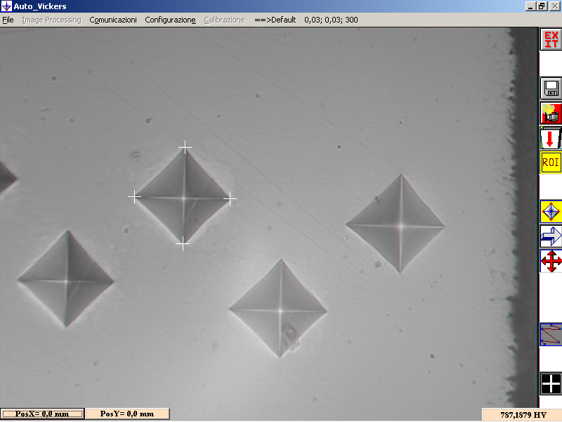Close the Auto_Vickers window
562x422 pixels.
(x=554, y=6)
